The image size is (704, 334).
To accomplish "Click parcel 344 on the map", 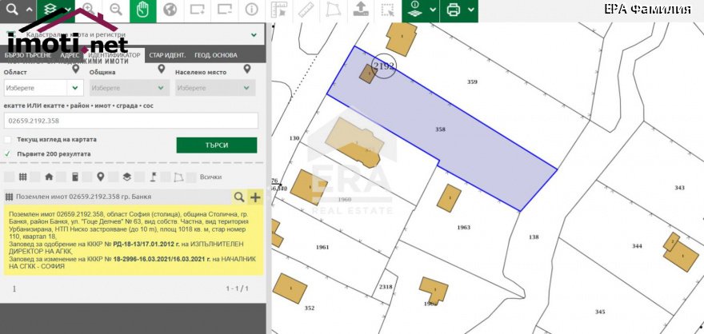I will point(637,246).
